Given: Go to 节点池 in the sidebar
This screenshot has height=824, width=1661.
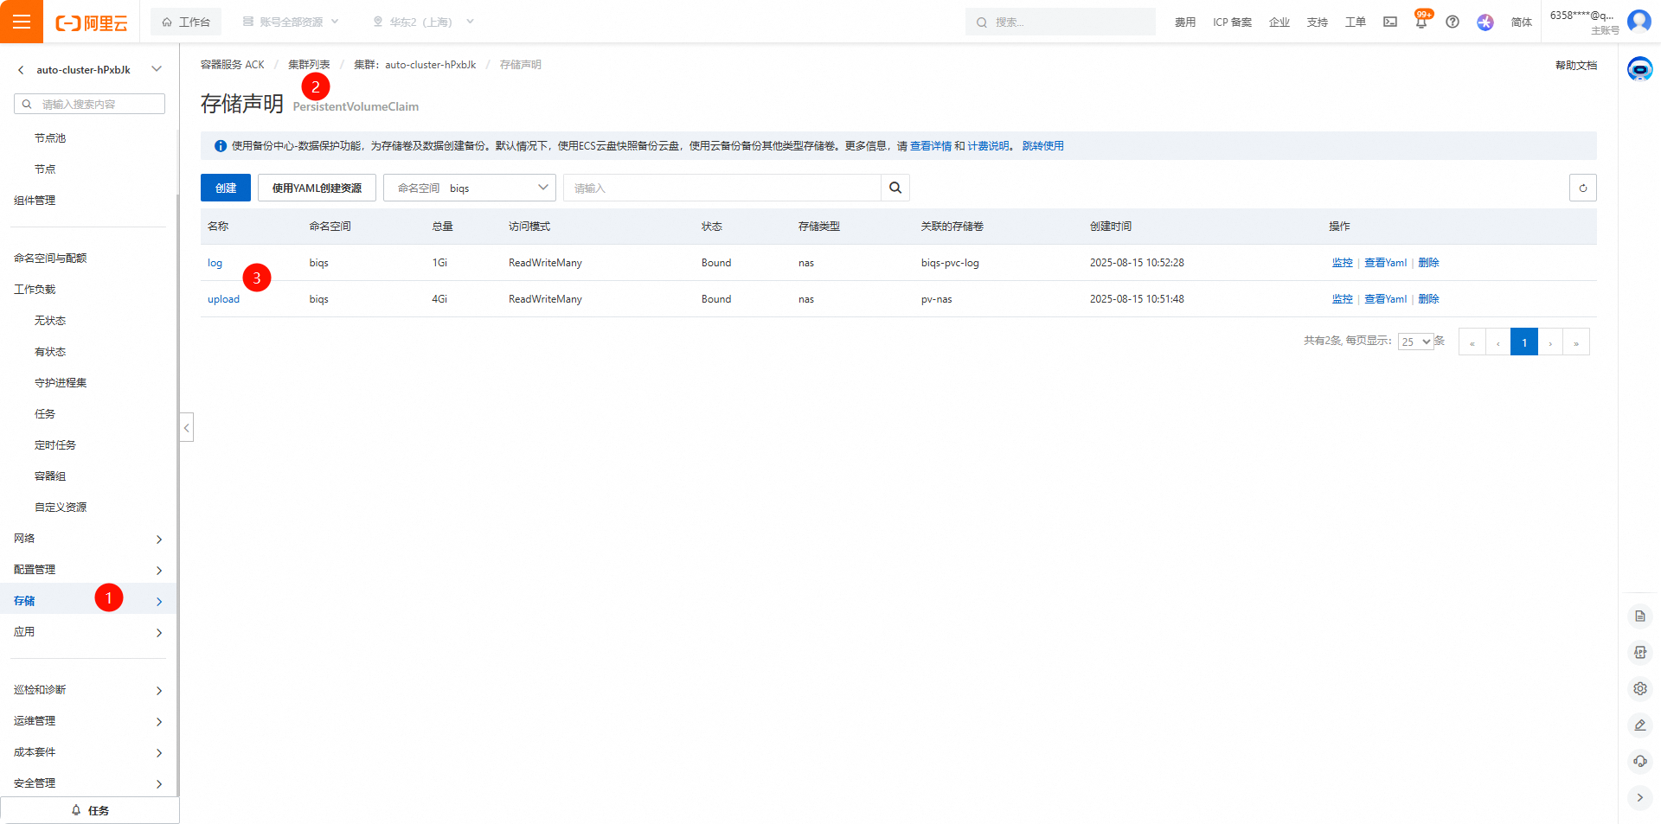Looking at the screenshot, I should click(50, 138).
